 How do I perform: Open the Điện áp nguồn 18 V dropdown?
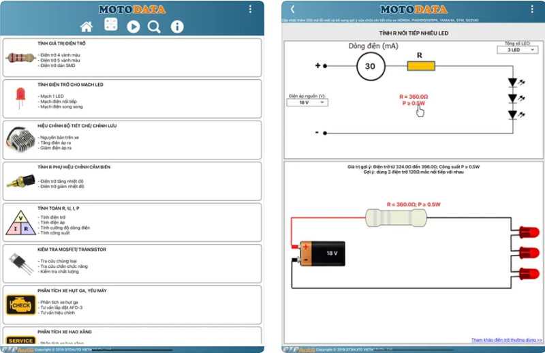pyautogui.click(x=307, y=102)
